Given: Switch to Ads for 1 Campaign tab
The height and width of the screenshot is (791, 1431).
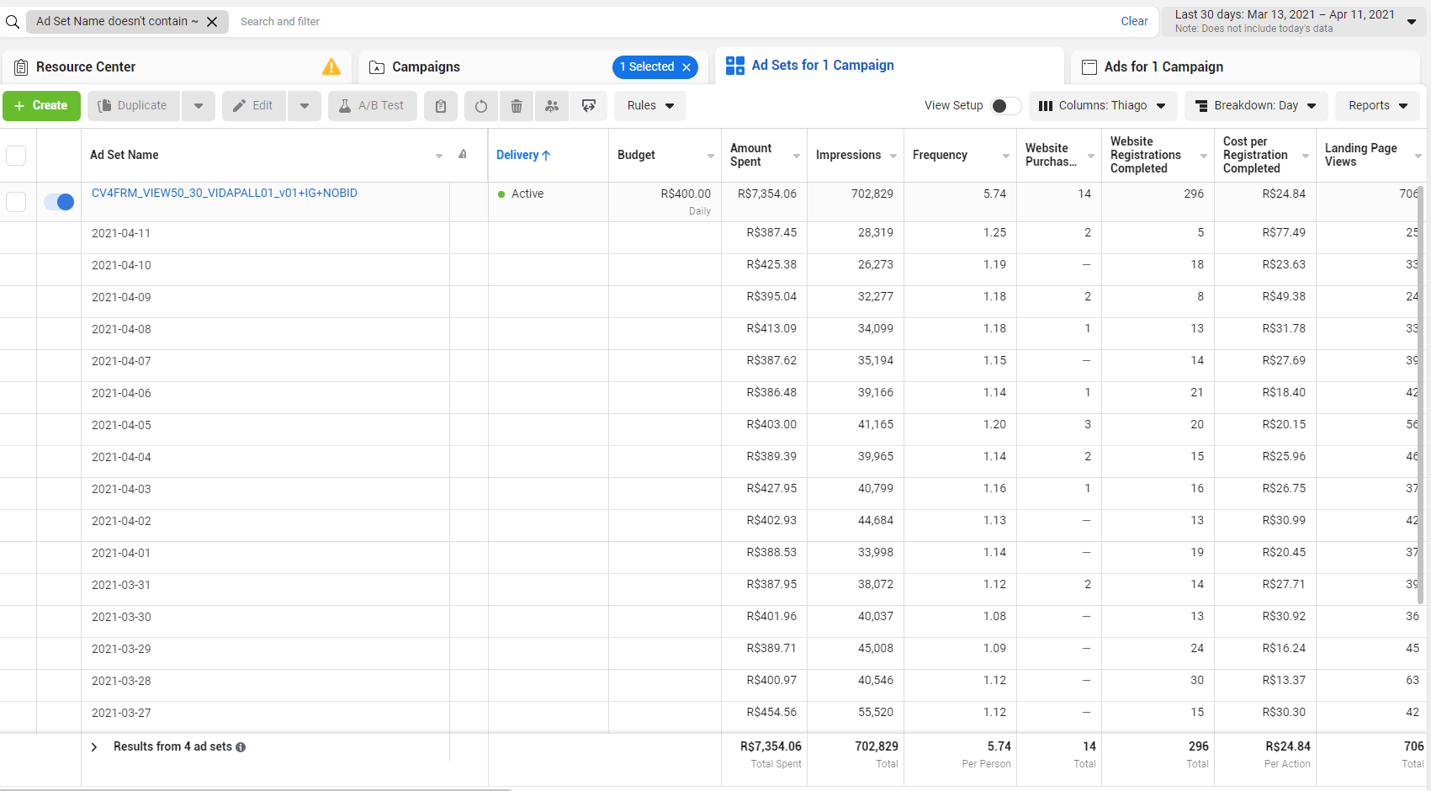Looking at the screenshot, I should click(x=1163, y=67).
